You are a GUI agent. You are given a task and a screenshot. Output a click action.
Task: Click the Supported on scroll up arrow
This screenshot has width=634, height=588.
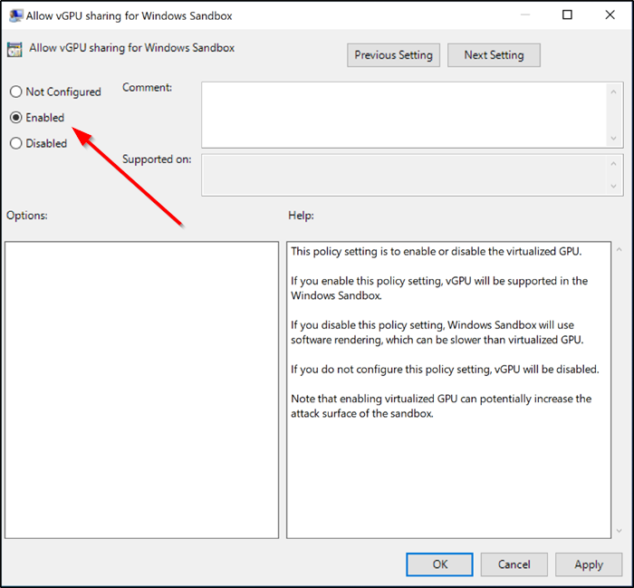coord(613,164)
